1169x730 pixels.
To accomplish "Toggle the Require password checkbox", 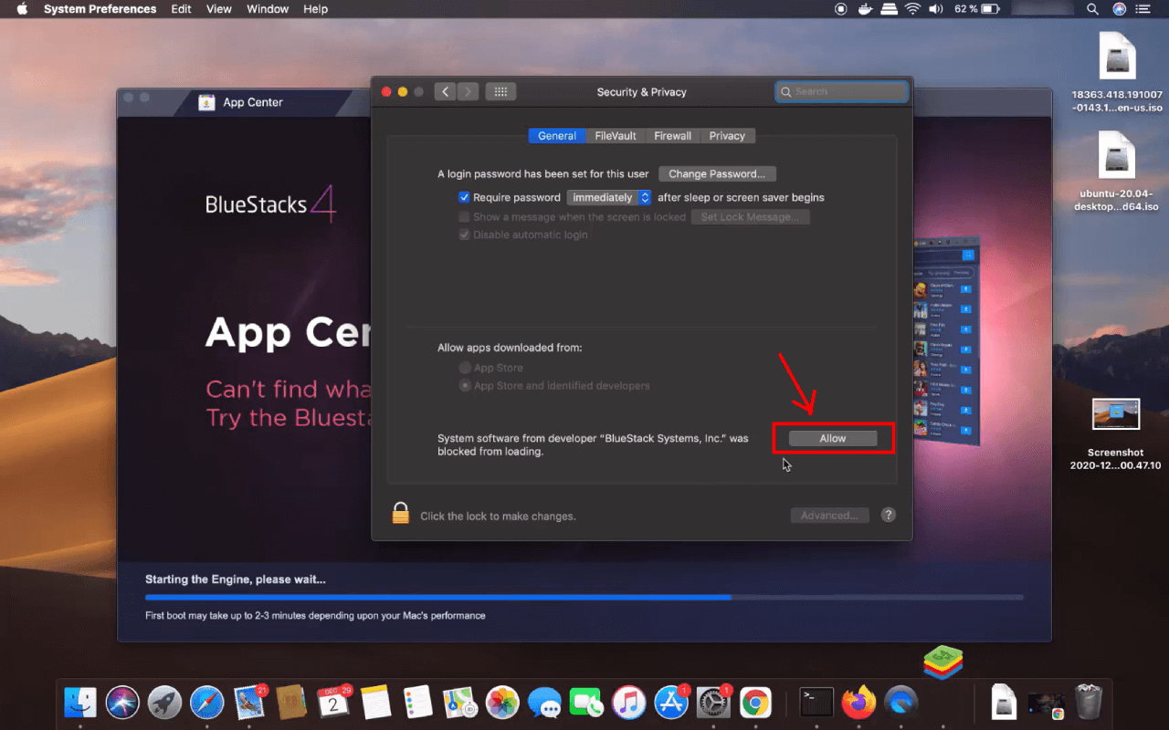I will 464,197.
